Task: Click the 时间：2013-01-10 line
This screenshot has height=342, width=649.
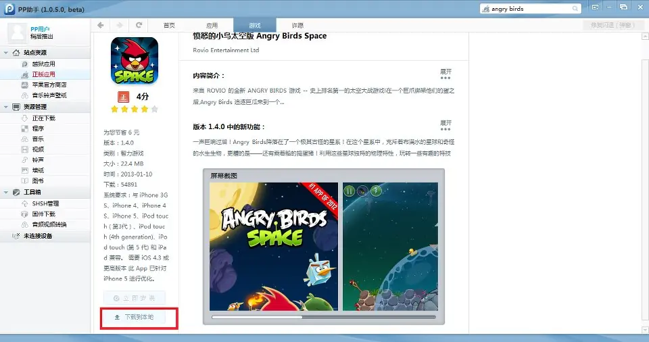Action: tap(128, 174)
